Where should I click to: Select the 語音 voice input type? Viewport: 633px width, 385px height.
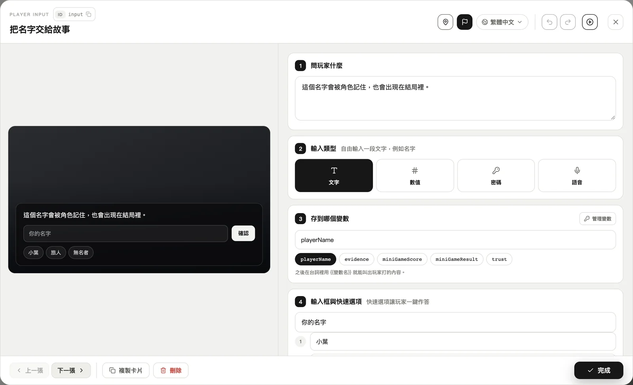pos(577,176)
